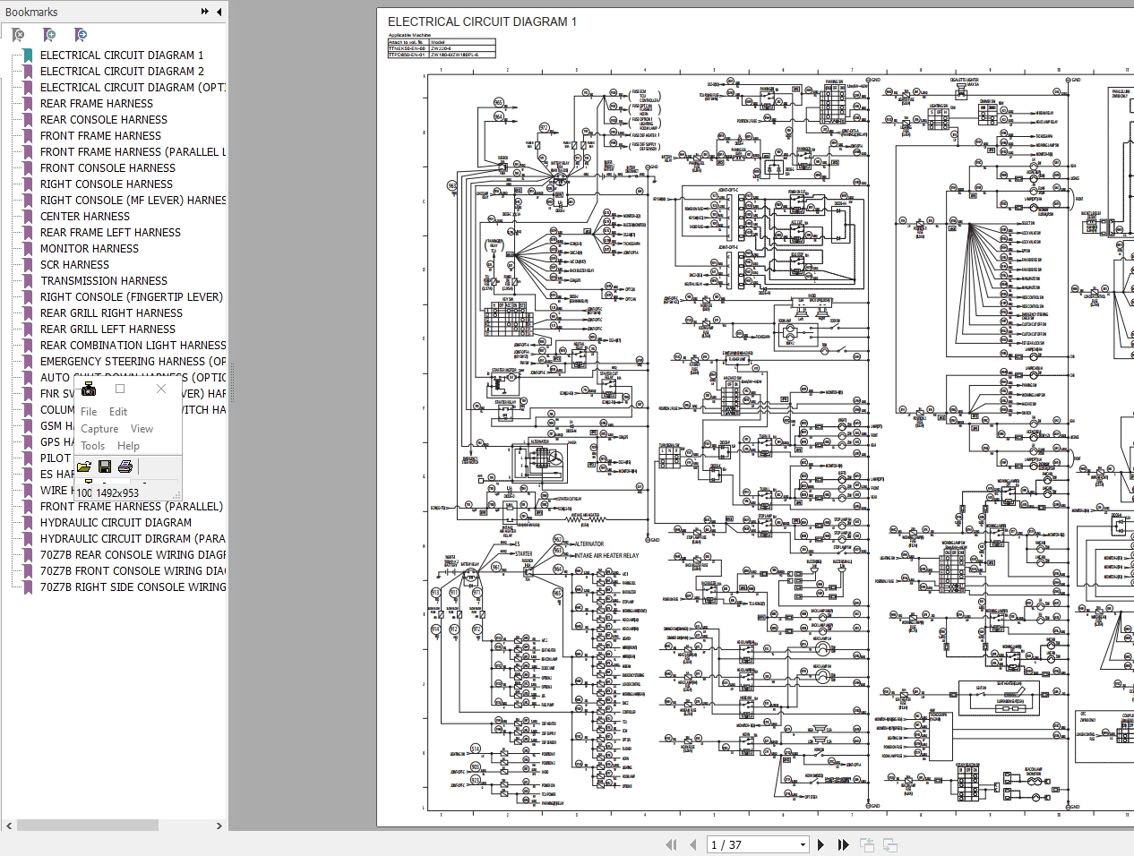Maximize the screen capture tool window
Viewport: 1134px width, 856px height.
click(x=120, y=389)
